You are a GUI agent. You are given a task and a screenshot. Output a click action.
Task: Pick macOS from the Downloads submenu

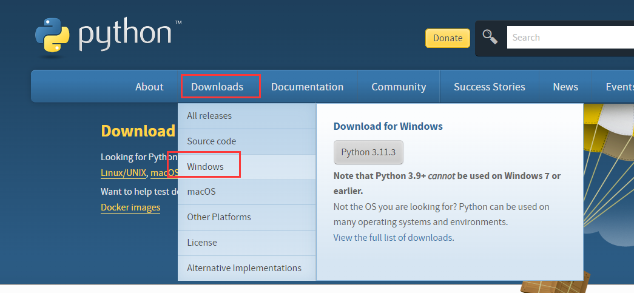point(201,192)
